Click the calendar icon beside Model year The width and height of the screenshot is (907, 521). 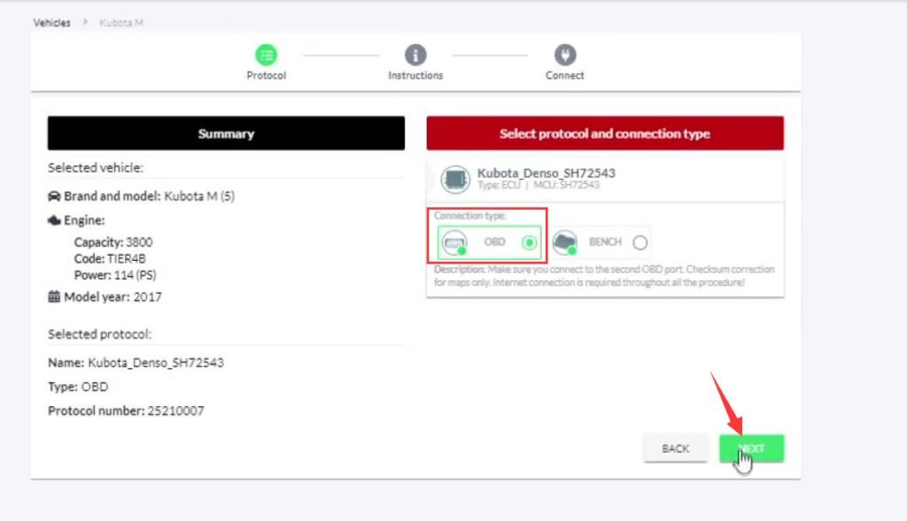[x=54, y=297]
